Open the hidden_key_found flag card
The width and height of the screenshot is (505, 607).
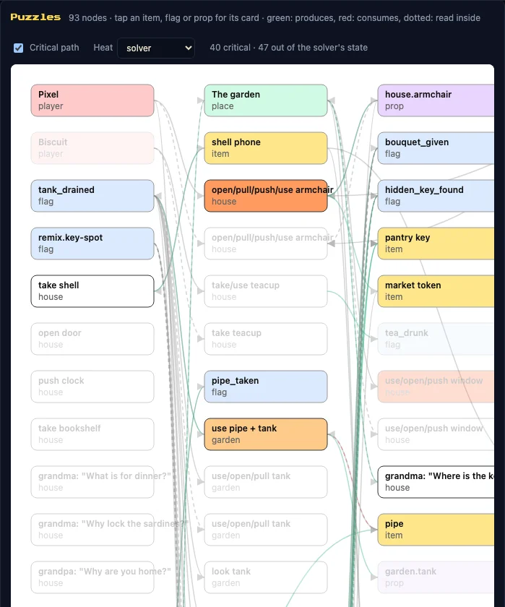[x=436, y=196]
